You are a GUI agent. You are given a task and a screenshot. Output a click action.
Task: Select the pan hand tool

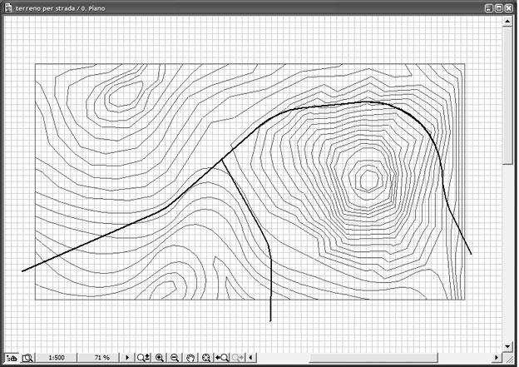(x=190, y=358)
